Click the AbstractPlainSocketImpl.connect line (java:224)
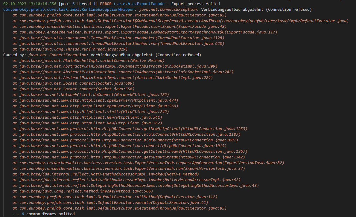Image resolution: width=356 pixels, height=217 pixels. click(112, 77)
